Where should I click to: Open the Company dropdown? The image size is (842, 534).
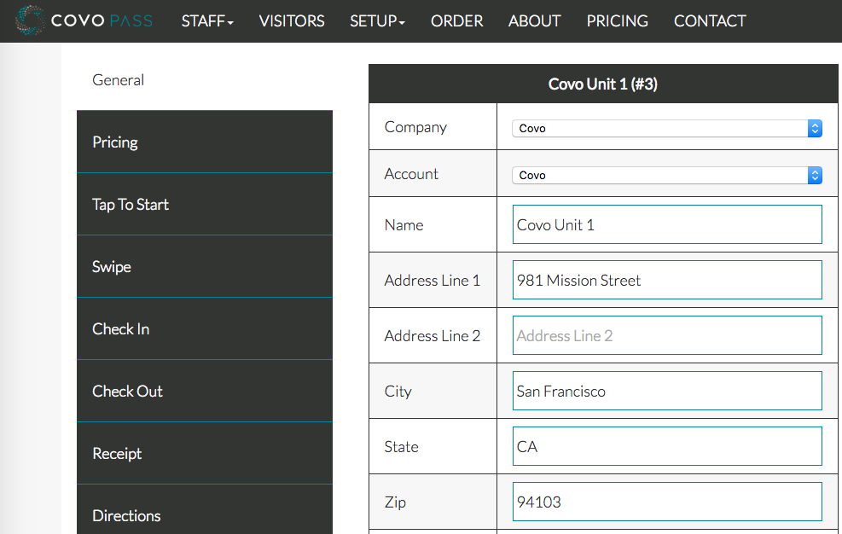point(667,129)
